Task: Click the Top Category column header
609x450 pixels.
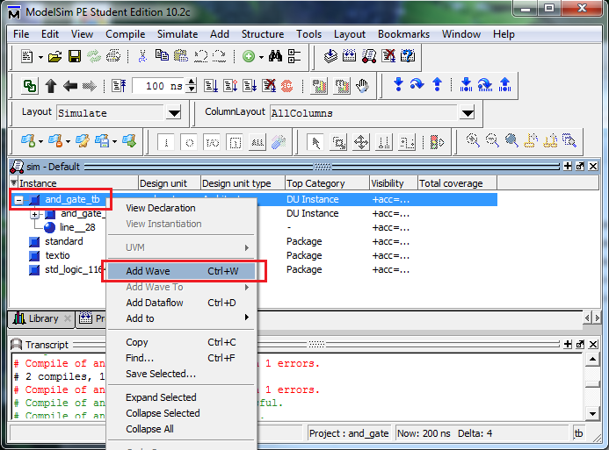Action: coord(327,183)
